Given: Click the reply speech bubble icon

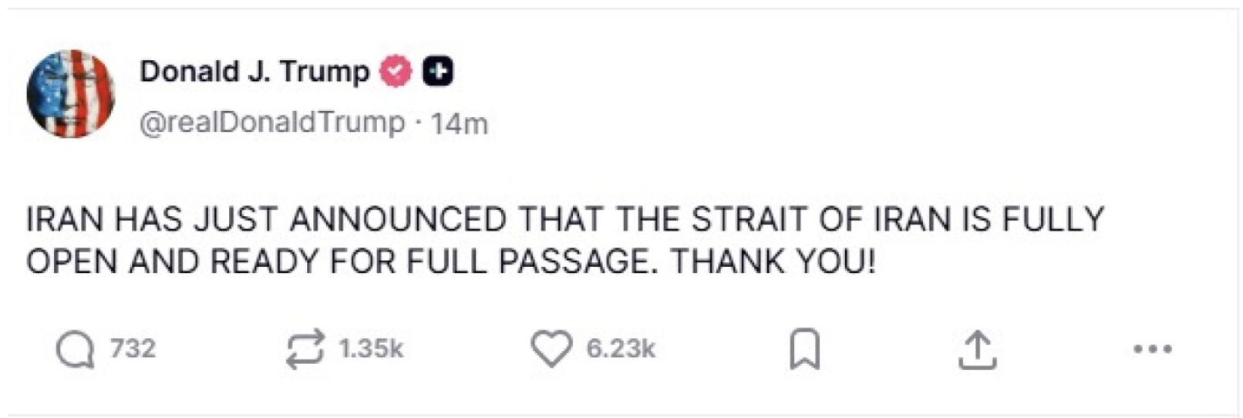Looking at the screenshot, I should [x=75, y=350].
